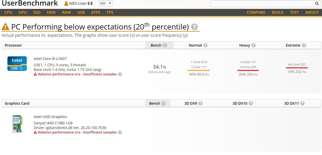
Task: Open the 3D DX9 help icon
Action: (x=200, y=103)
